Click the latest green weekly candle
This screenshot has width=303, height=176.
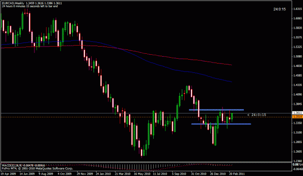(x=232, y=116)
